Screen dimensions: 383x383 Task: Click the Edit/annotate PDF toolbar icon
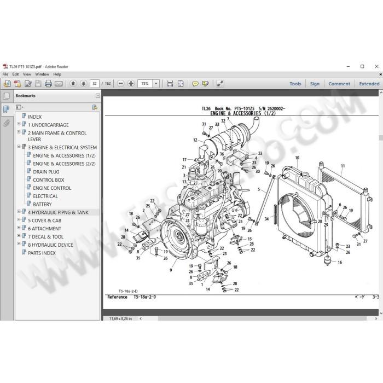(28, 84)
